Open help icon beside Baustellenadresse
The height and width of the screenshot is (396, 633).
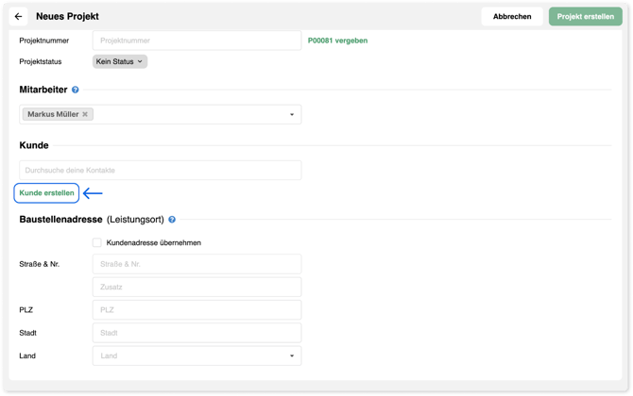point(172,220)
